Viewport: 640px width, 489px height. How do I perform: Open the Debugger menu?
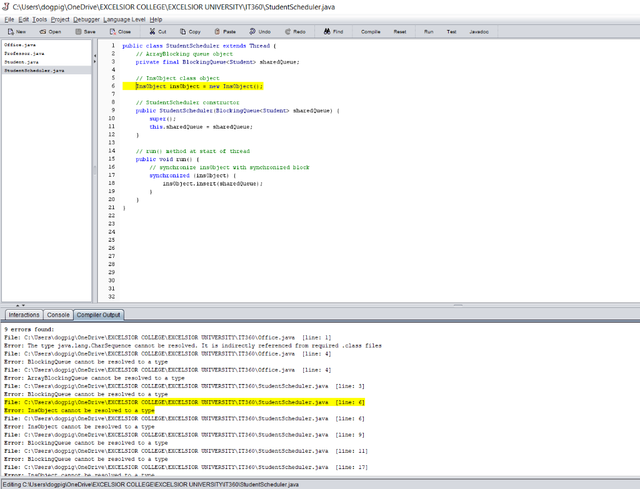coord(86,19)
